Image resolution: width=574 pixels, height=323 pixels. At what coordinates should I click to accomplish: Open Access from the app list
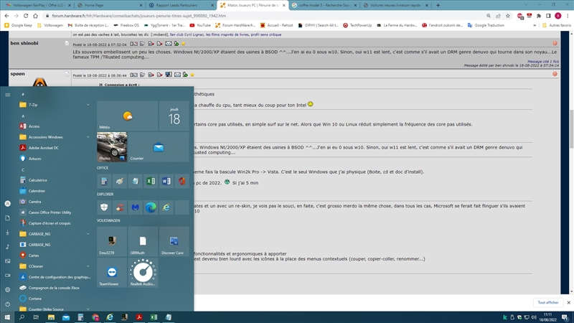[x=55, y=126]
